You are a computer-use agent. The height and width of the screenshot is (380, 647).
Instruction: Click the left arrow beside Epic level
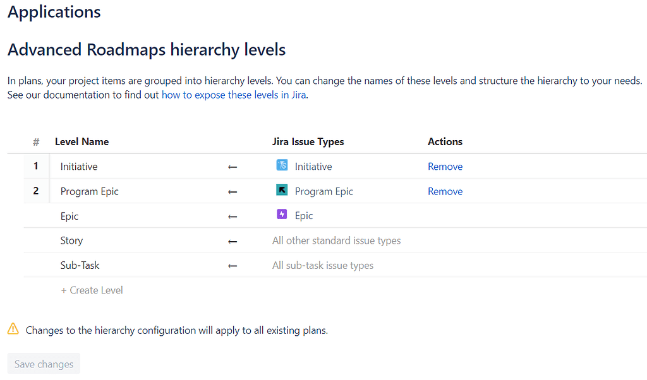pos(232,216)
